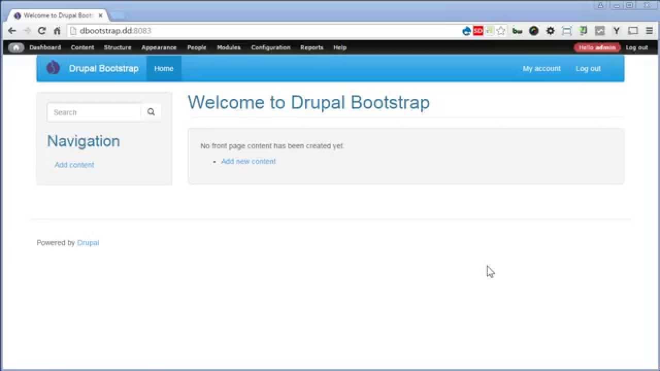660x371 pixels.
Task: Click the red 'Hello admin' badge
Action: [x=597, y=47]
